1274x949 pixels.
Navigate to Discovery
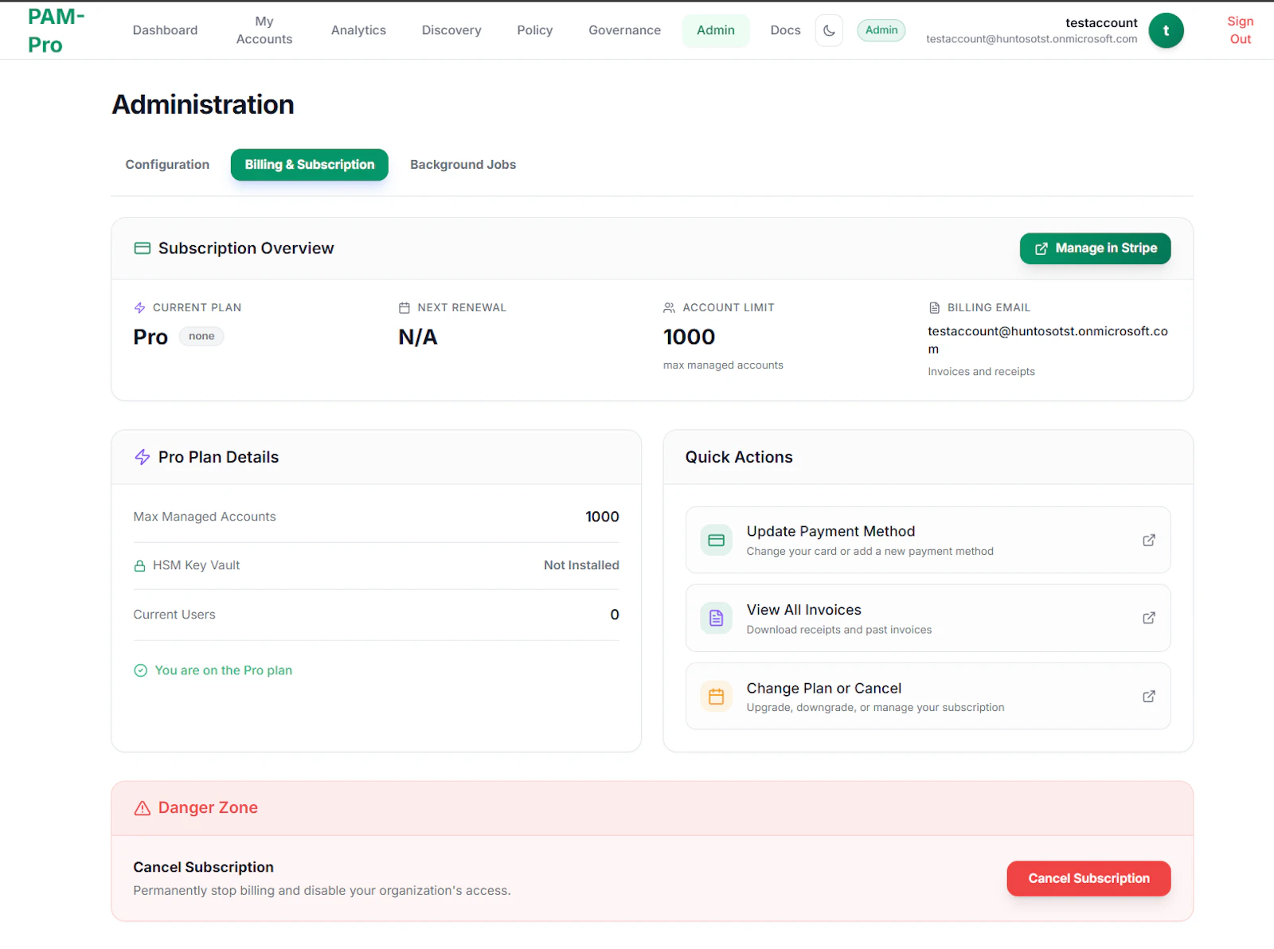coord(451,30)
